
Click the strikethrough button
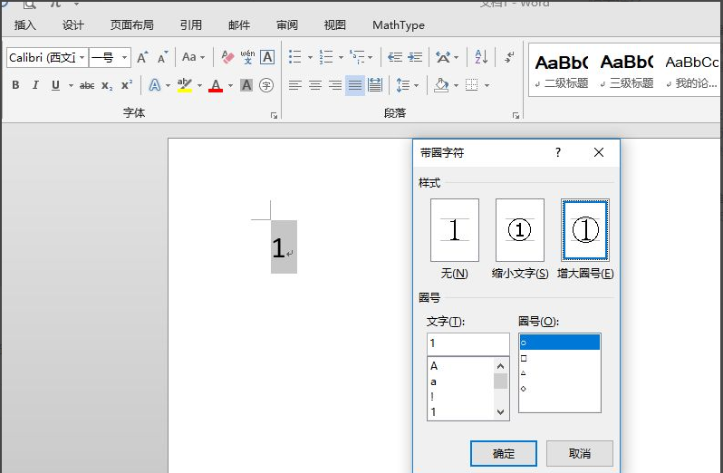[87, 85]
